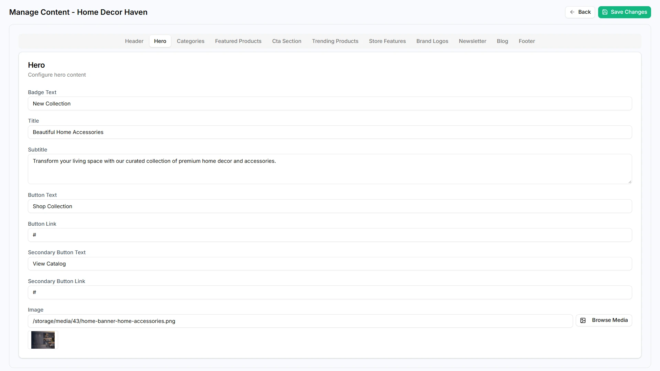Click the back arrow icon
The height and width of the screenshot is (371, 660).
(x=572, y=12)
